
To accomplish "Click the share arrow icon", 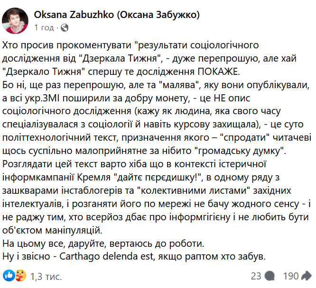I will (x=307, y=276).
